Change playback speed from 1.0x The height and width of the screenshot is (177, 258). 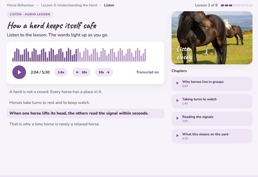(61, 72)
